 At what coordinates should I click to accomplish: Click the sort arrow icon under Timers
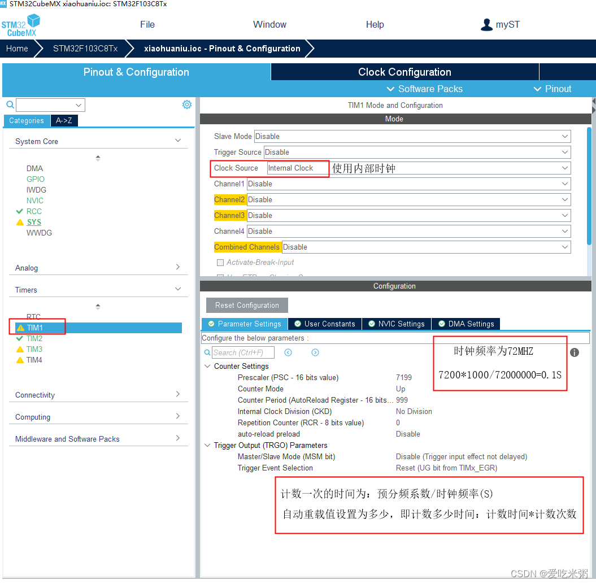[98, 307]
